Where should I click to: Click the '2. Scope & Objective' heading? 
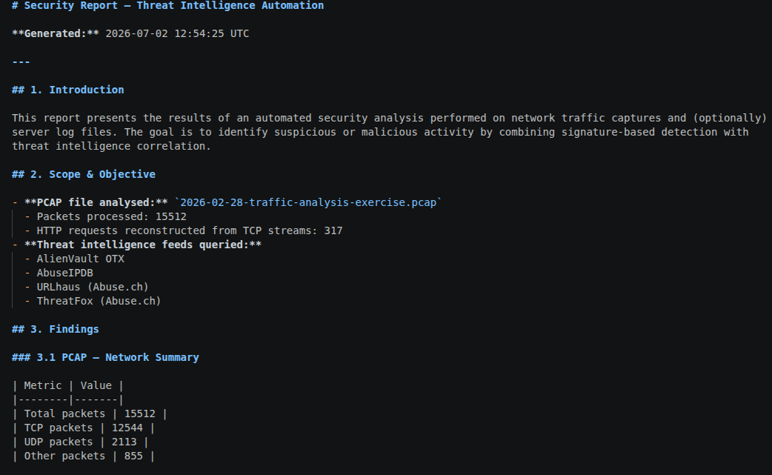tap(84, 174)
